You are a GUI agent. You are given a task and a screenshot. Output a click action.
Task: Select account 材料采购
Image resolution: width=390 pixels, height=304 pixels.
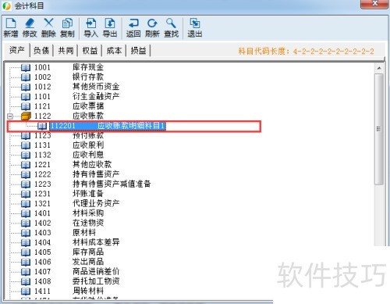(88, 213)
